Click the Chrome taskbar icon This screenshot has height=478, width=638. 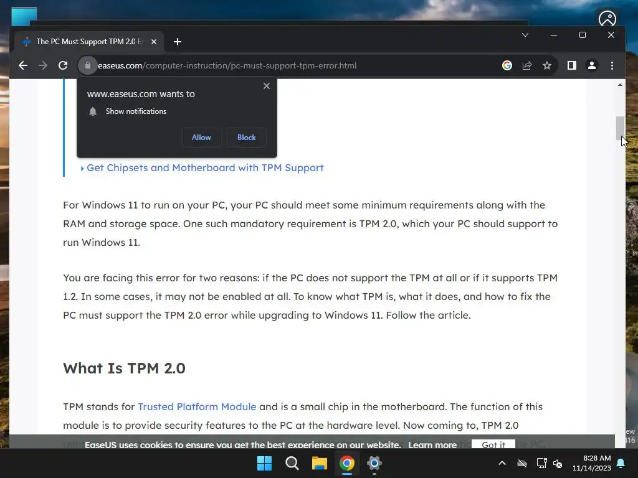[x=347, y=463]
